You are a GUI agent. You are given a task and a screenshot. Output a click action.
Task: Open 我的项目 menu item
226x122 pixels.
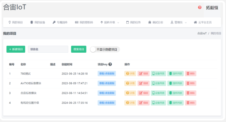click(15, 22)
